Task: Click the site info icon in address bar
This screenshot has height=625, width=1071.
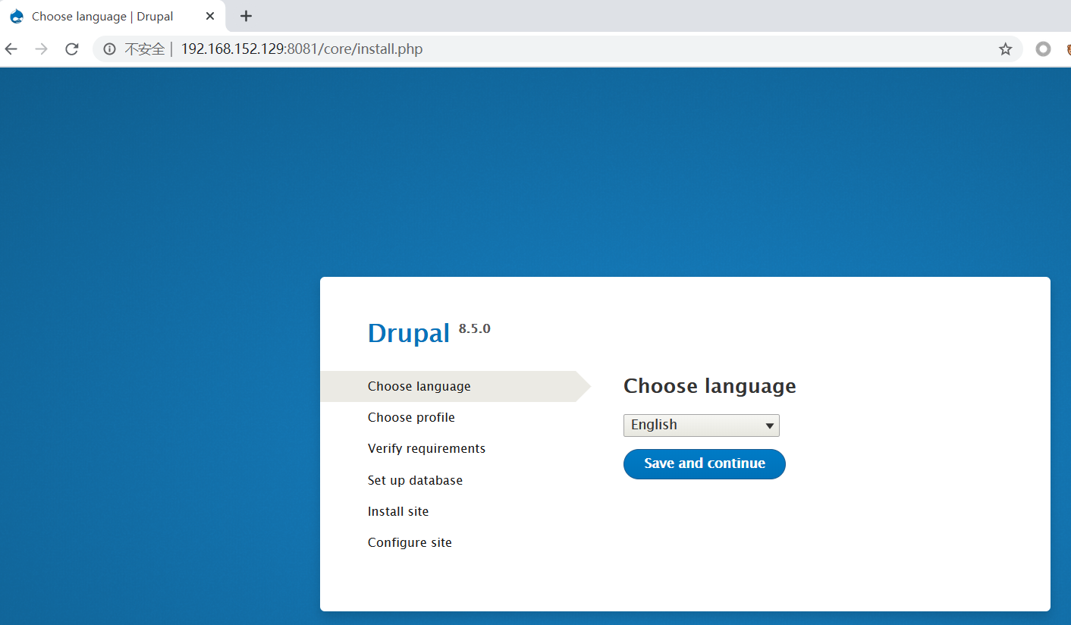Action: [x=109, y=49]
